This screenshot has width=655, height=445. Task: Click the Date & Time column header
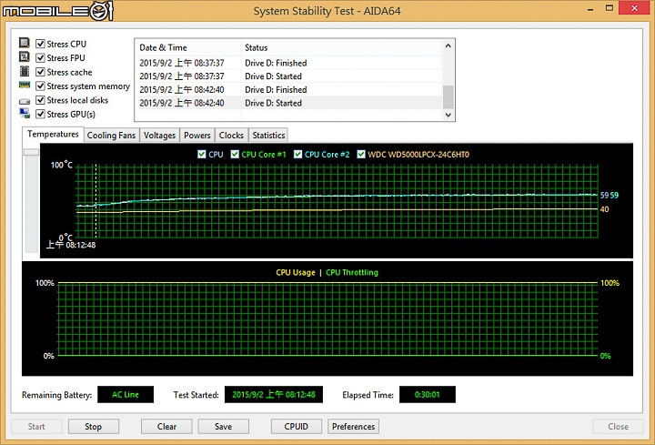187,47
